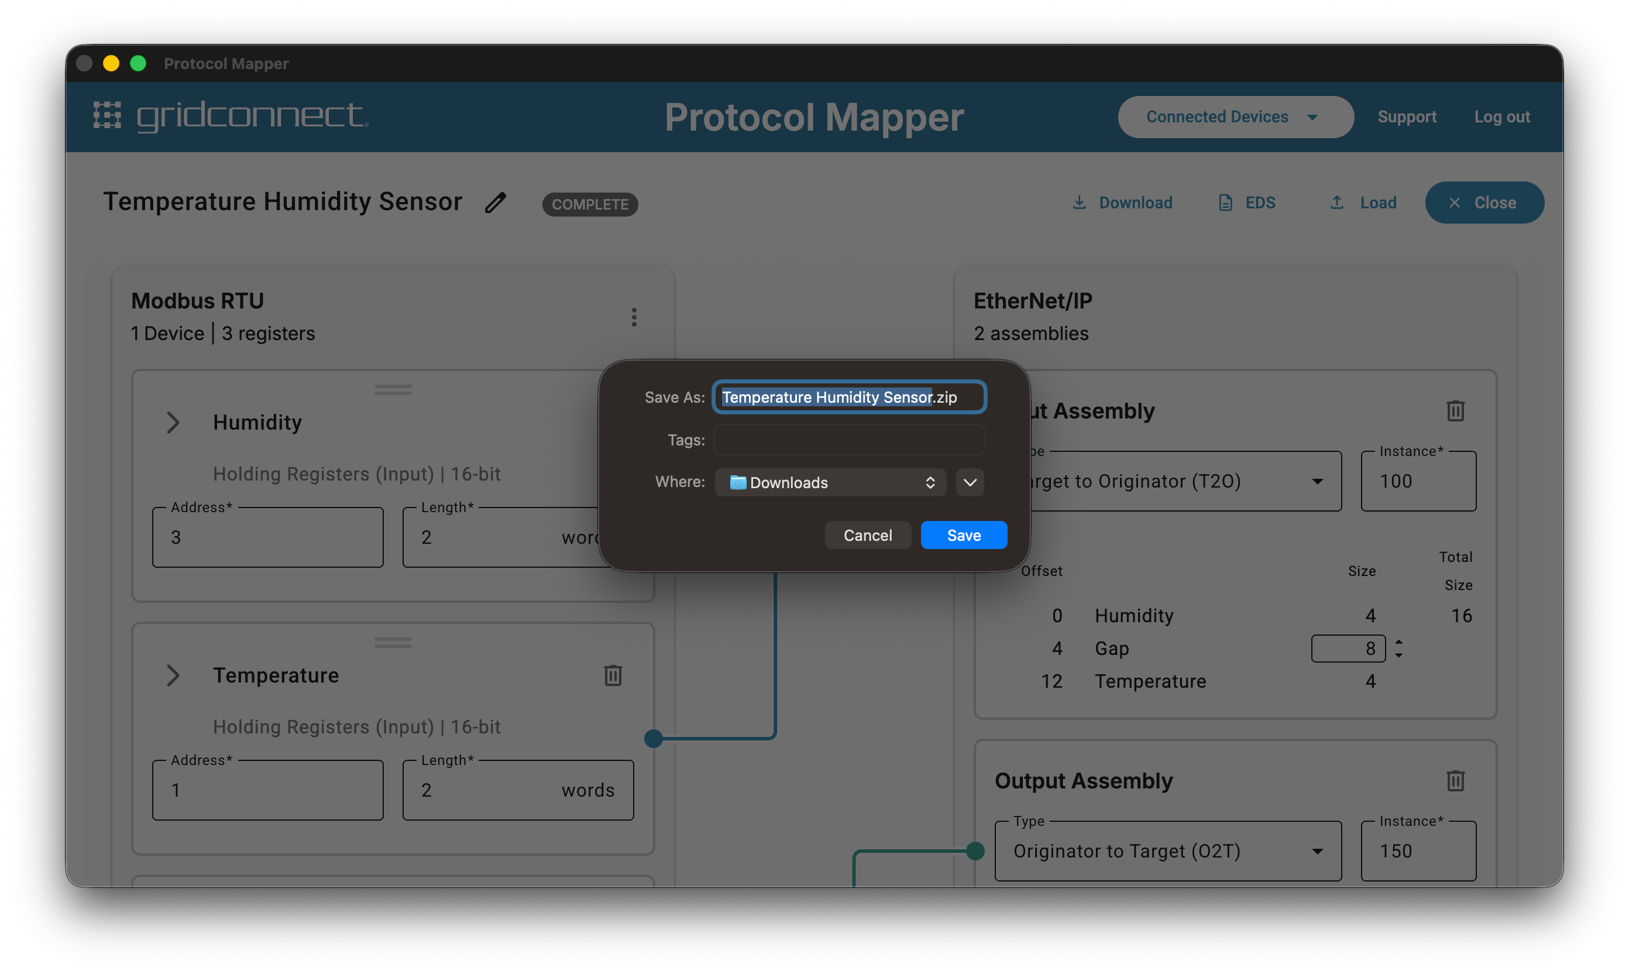Delete the Temperature register with trash icon
Viewport: 1629px width, 974px height.
[x=613, y=675]
